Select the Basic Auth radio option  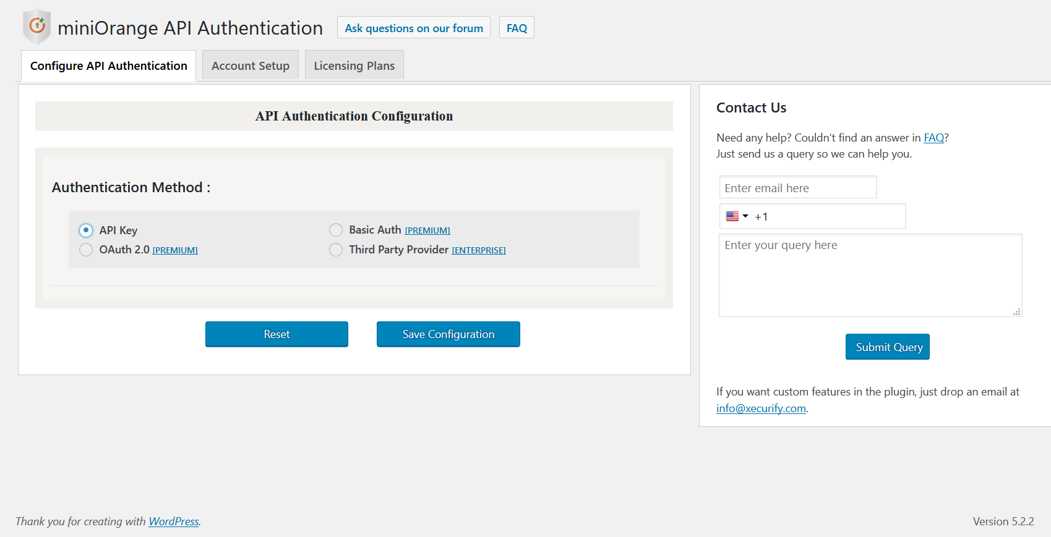point(336,230)
